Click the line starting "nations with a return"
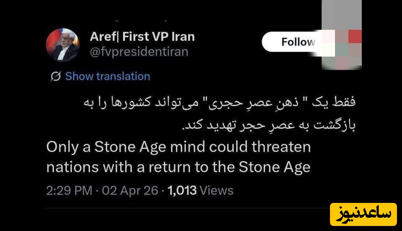The image size is (402, 231). (x=178, y=167)
